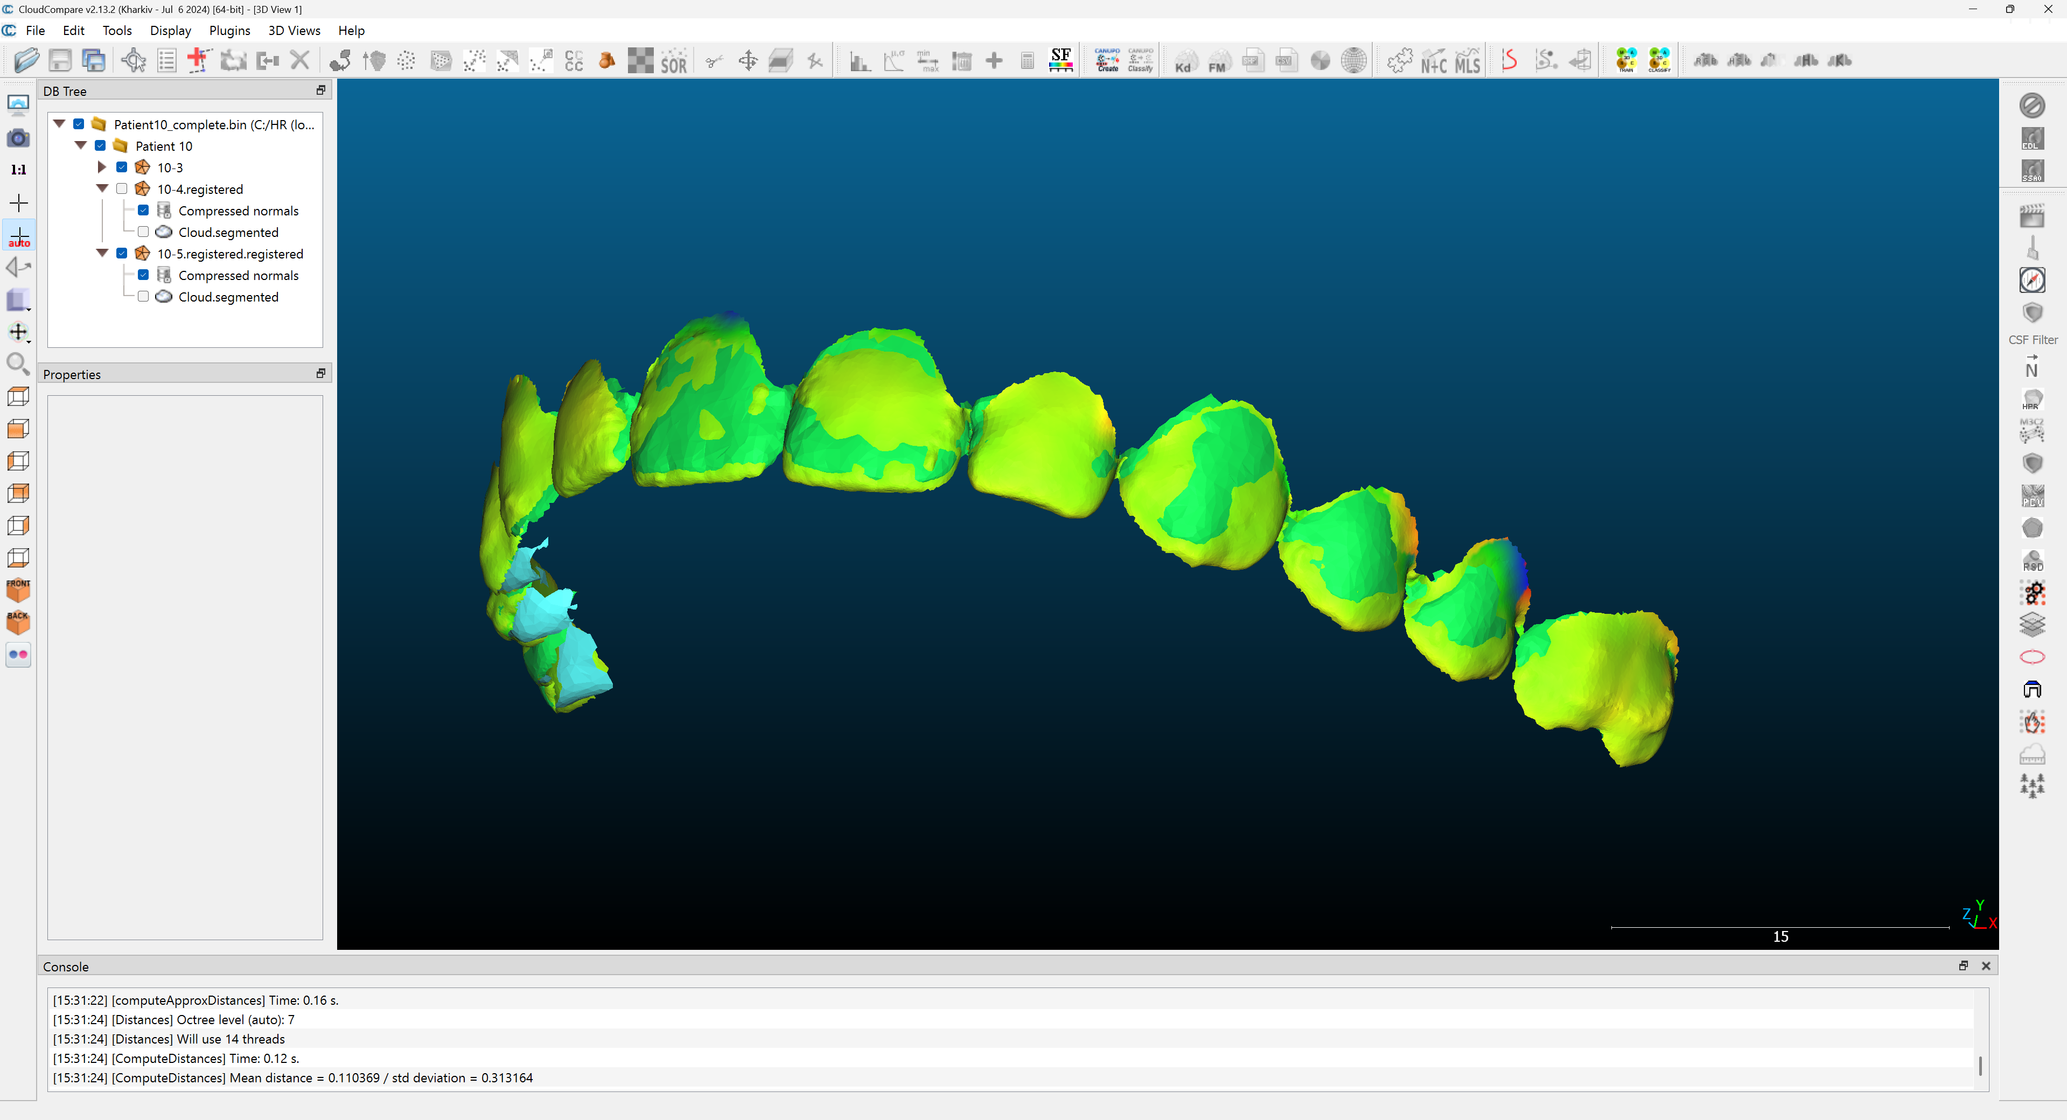Uncheck the 10-3 mesh visibility checkbox
Image resolution: width=2067 pixels, height=1120 pixels.
tap(122, 167)
